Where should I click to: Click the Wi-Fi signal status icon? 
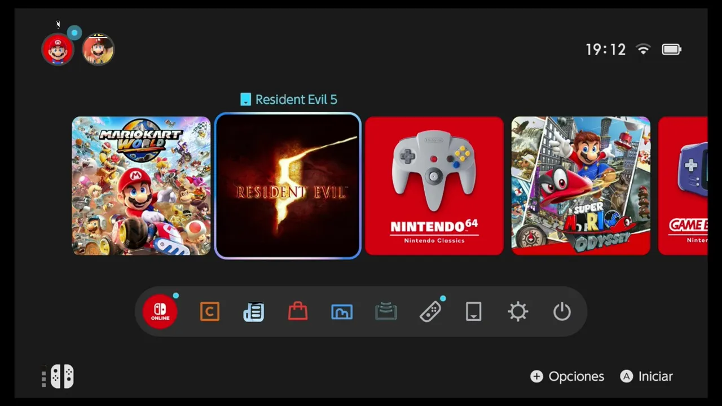coord(643,50)
